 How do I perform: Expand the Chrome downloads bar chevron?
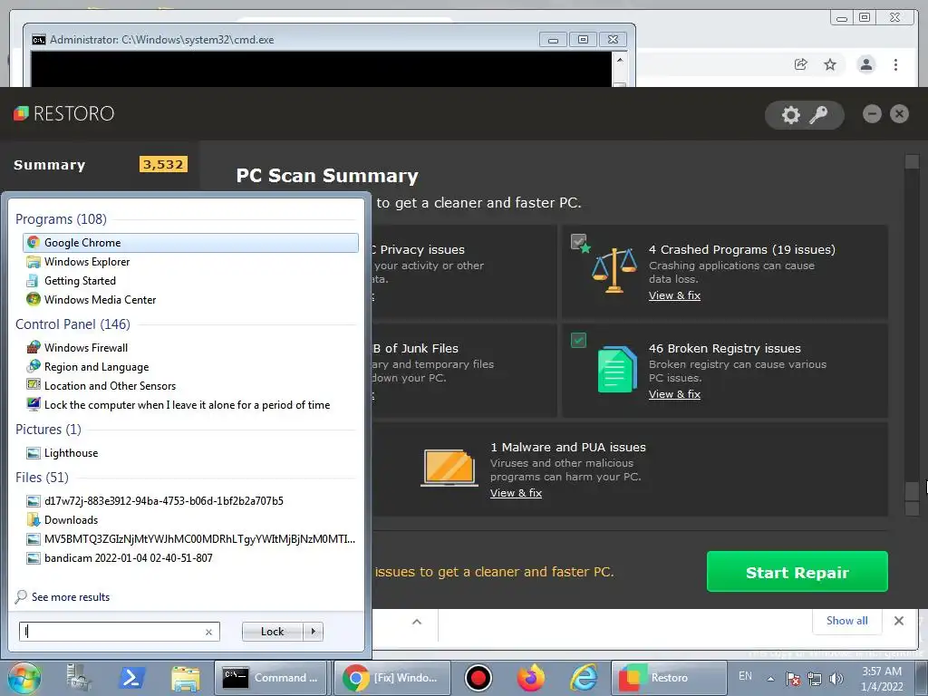pyautogui.click(x=417, y=622)
